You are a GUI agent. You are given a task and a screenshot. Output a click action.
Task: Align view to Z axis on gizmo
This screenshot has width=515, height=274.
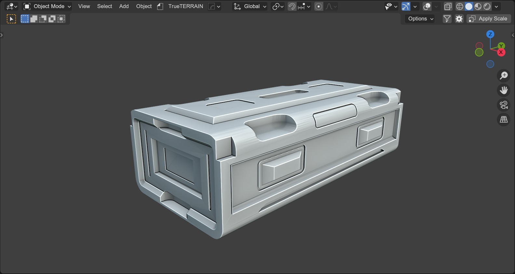(x=490, y=34)
